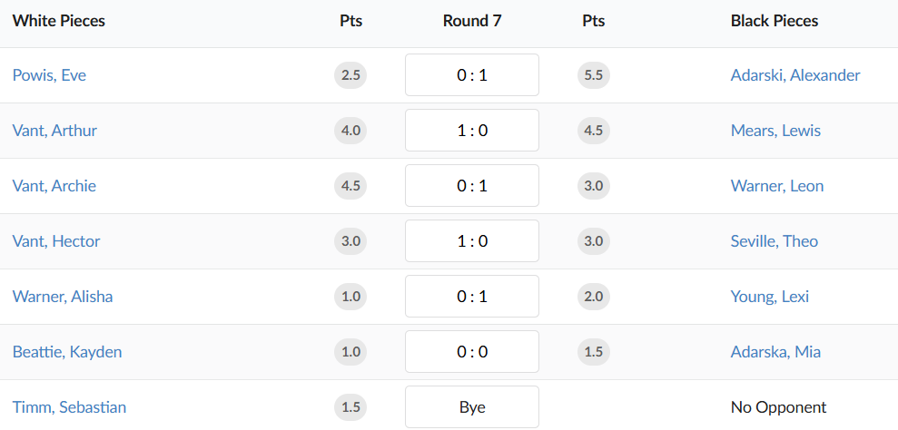The image size is (898, 430).
Task: Open Beattie, Kayden player link
Action: pos(67,352)
